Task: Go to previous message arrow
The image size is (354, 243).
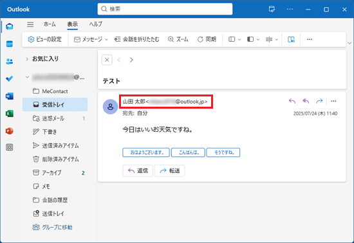Action: tap(119, 60)
